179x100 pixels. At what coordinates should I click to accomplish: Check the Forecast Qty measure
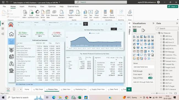[161, 64]
